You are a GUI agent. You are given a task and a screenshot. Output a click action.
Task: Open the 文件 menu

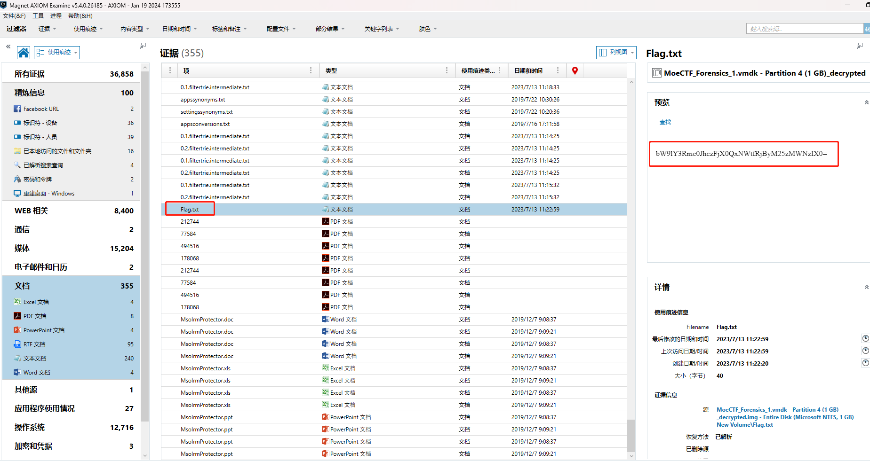(x=14, y=16)
